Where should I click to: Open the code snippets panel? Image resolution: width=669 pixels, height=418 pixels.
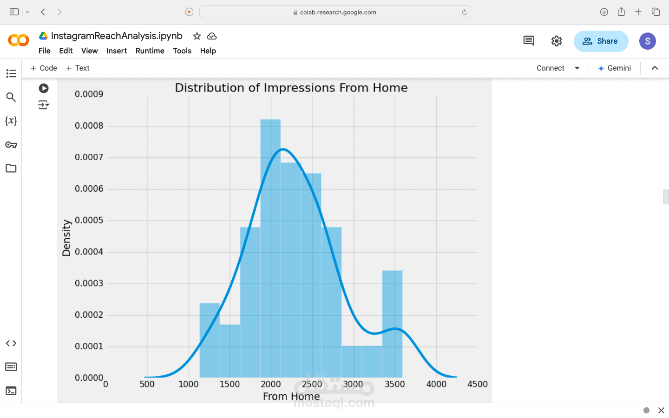[x=11, y=343]
